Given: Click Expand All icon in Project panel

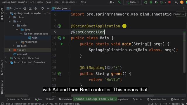Looking at the screenshot, I should (x=30, y=8).
